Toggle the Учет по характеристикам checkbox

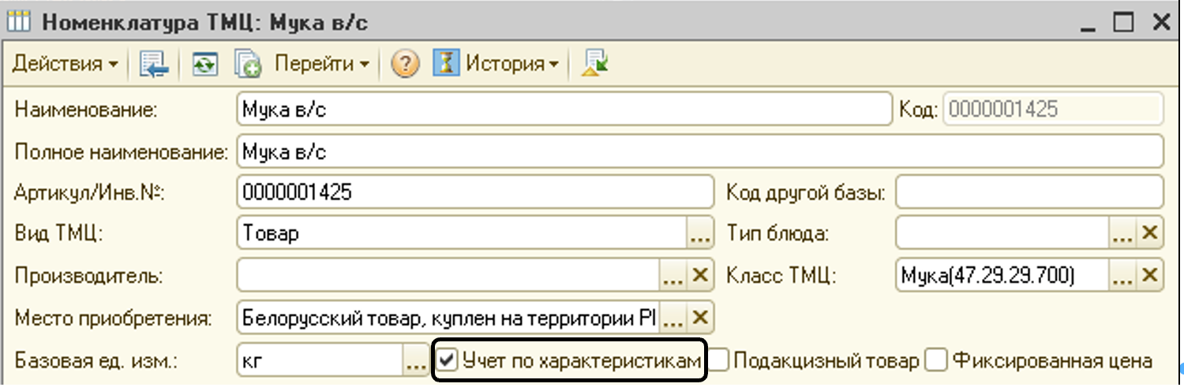(x=448, y=360)
